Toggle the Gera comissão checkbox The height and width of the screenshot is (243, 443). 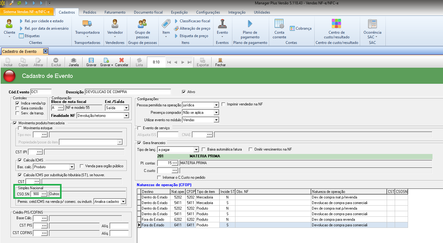[18, 108]
